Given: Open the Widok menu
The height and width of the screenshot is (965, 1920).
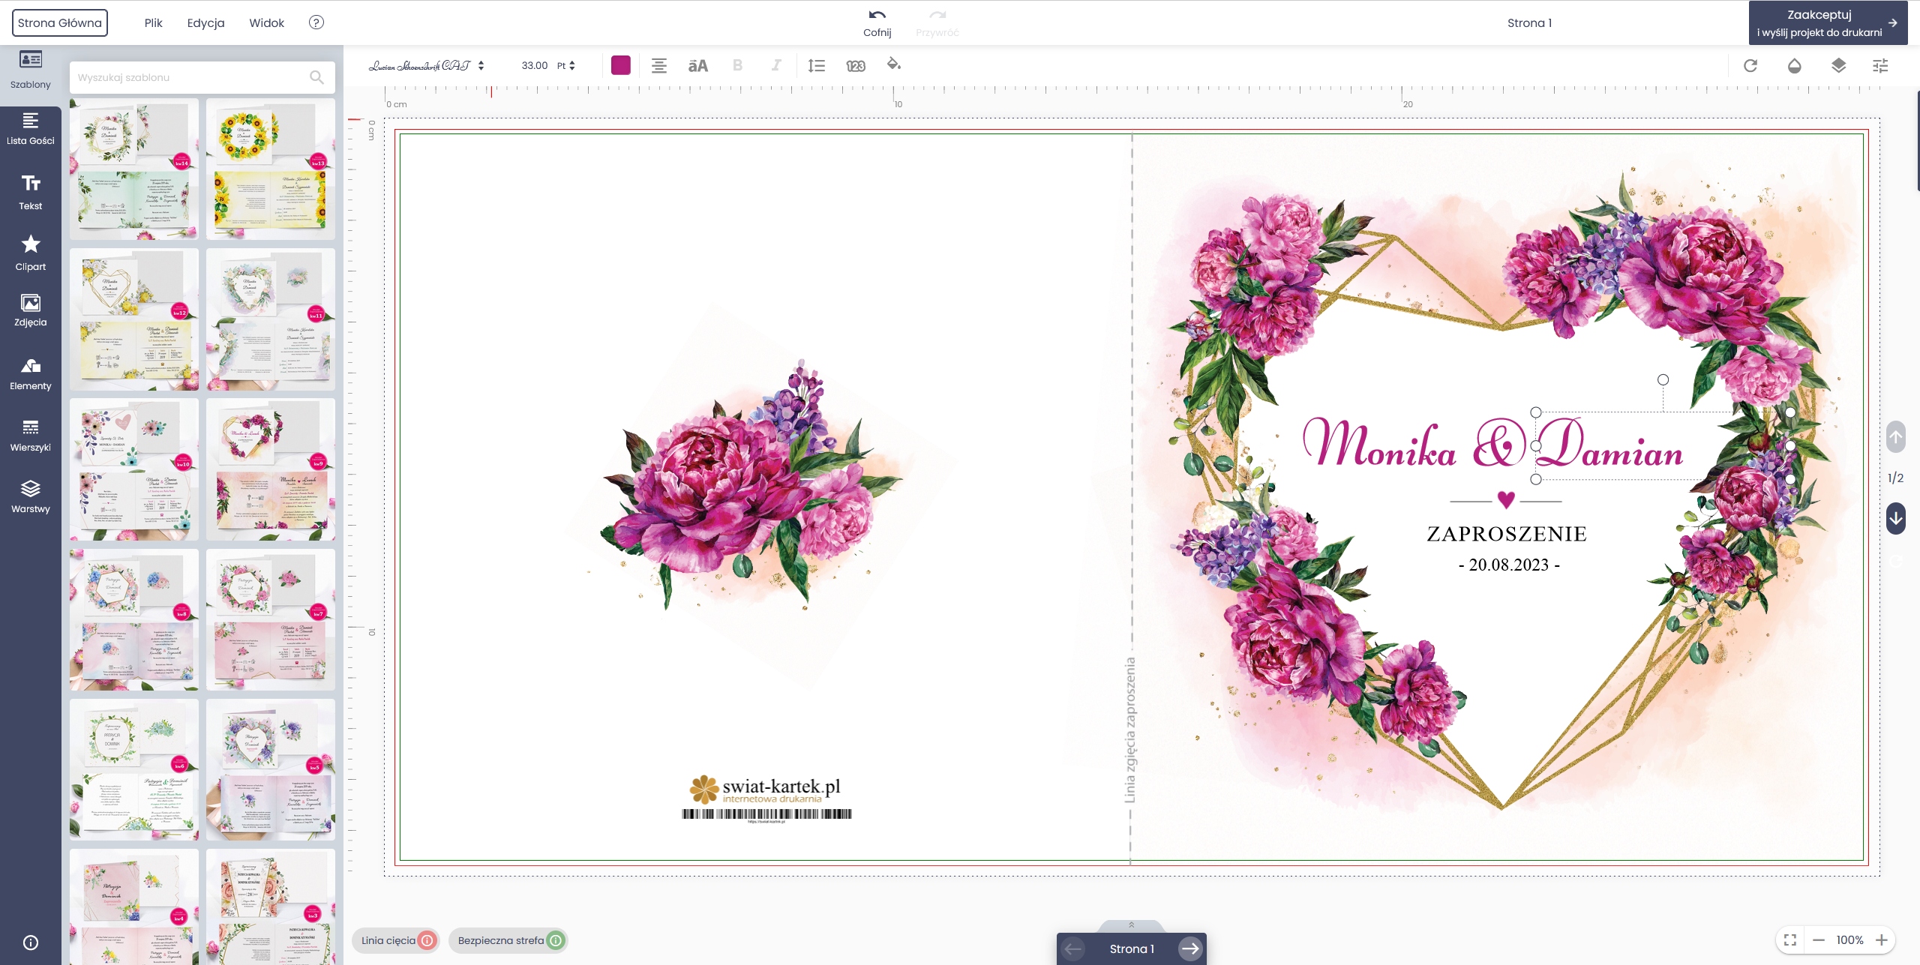Looking at the screenshot, I should [266, 22].
